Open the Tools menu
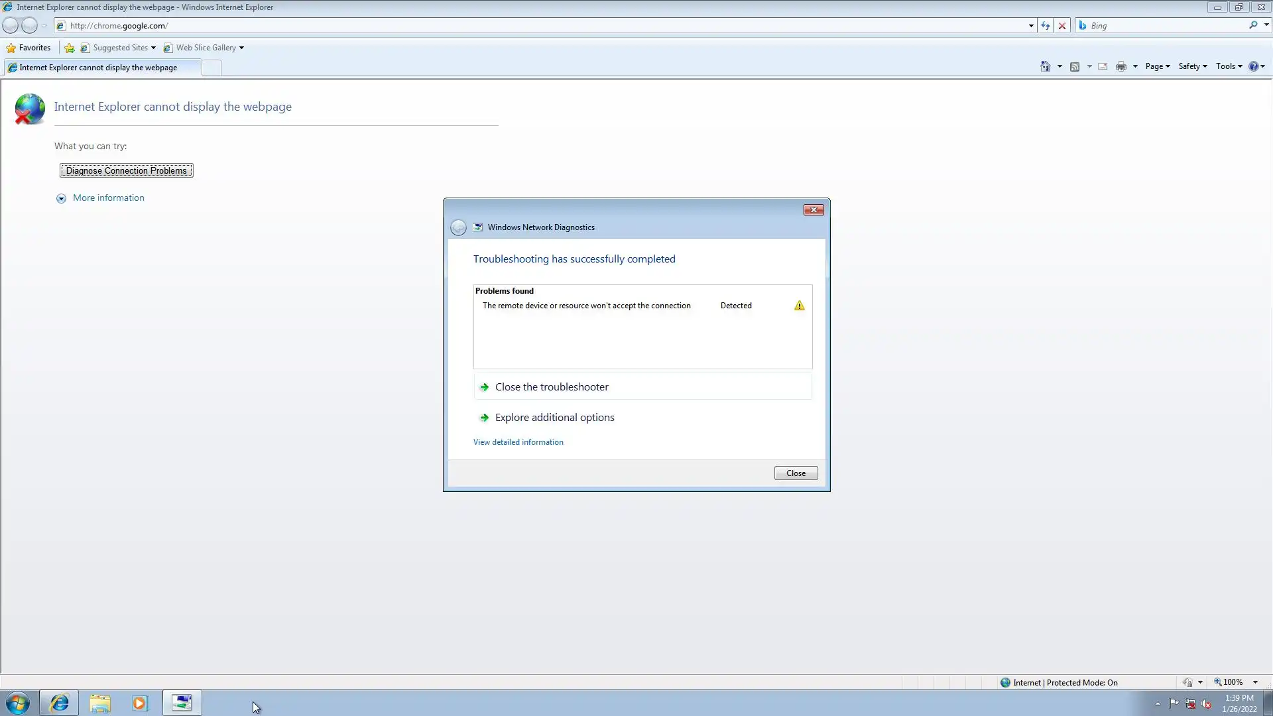The image size is (1273, 716). (1229, 66)
